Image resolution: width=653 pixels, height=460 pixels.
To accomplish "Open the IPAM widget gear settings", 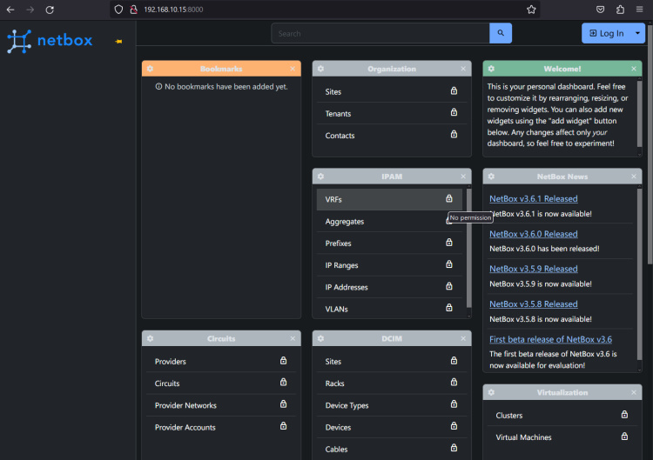I will (320, 177).
